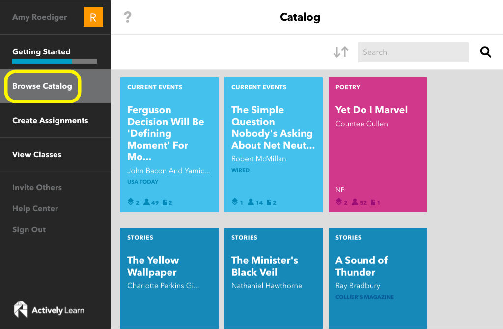Click the question mark help icon
The image size is (503, 329).
(127, 17)
